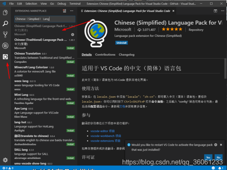The height and width of the screenshot is (170, 227).
Task: Open Extensions panel more actions menu
Action: [x=72, y=11]
